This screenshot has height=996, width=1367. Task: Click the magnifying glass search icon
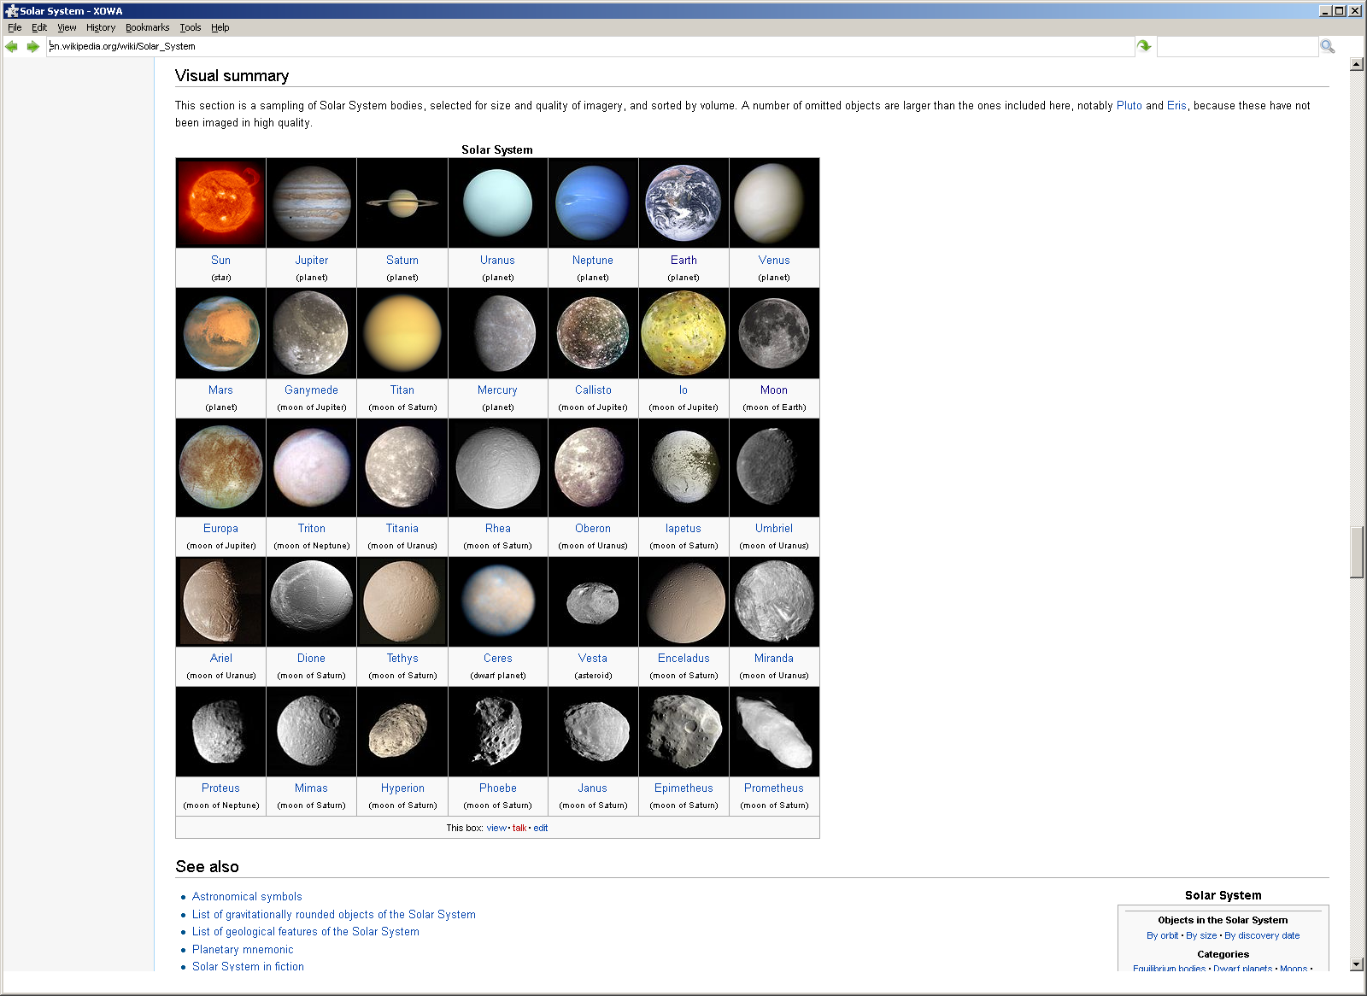[x=1327, y=47]
